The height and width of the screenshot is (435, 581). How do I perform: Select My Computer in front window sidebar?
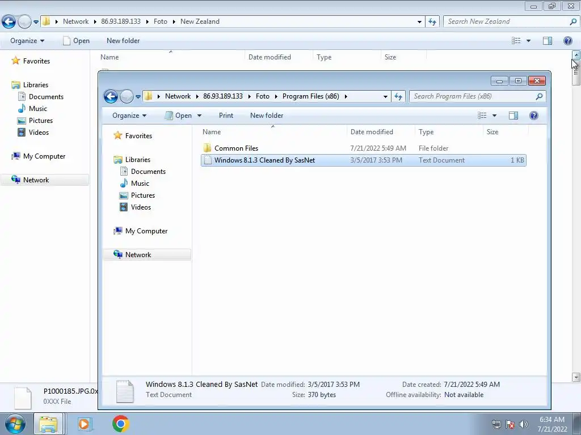(146, 231)
